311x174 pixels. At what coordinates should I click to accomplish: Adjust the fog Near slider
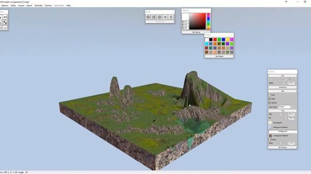coord(283,114)
